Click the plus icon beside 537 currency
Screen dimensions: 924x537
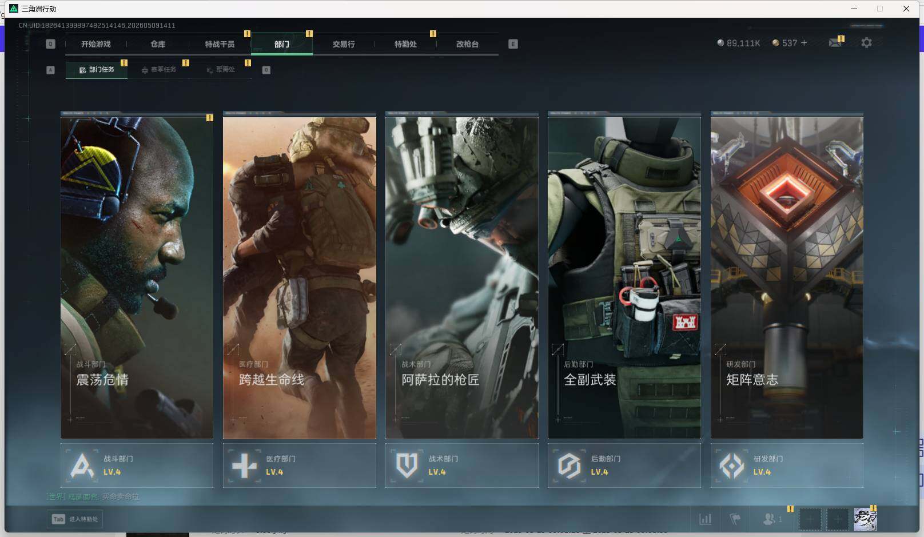pyautogui.click(x=804, y=43)
